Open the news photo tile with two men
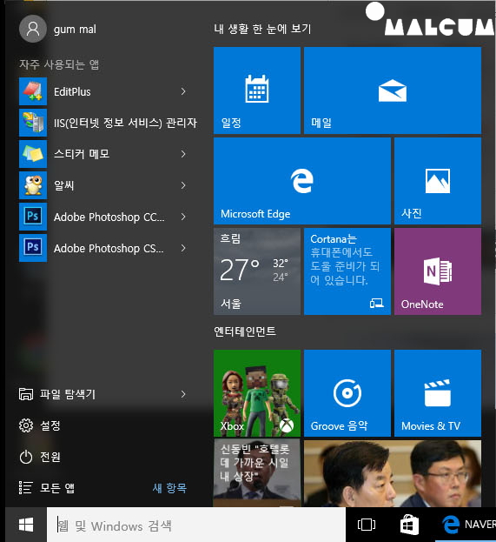The width and height of the screenshot is (496, 542). click(x=393, y=473)
